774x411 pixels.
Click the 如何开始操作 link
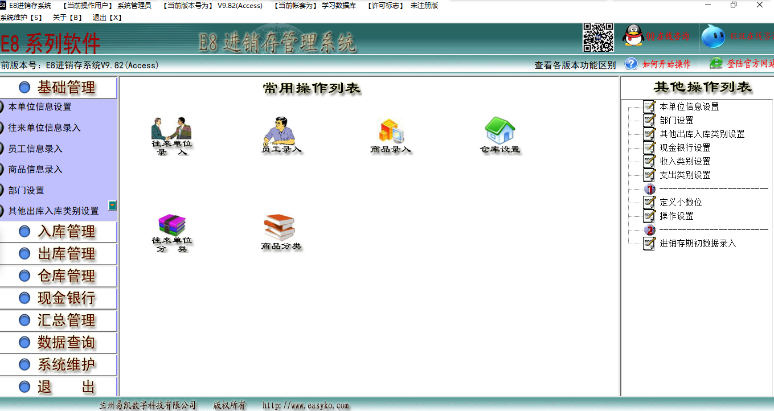[x=666, y=64]
